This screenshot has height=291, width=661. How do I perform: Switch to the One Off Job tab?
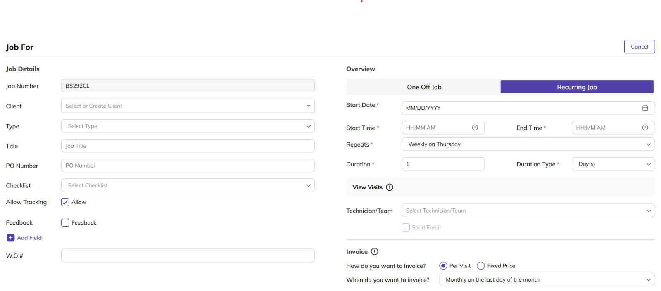point(424,87)
